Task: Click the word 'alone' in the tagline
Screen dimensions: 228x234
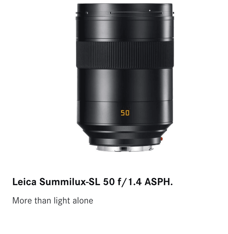Action: tap(83, 201)
